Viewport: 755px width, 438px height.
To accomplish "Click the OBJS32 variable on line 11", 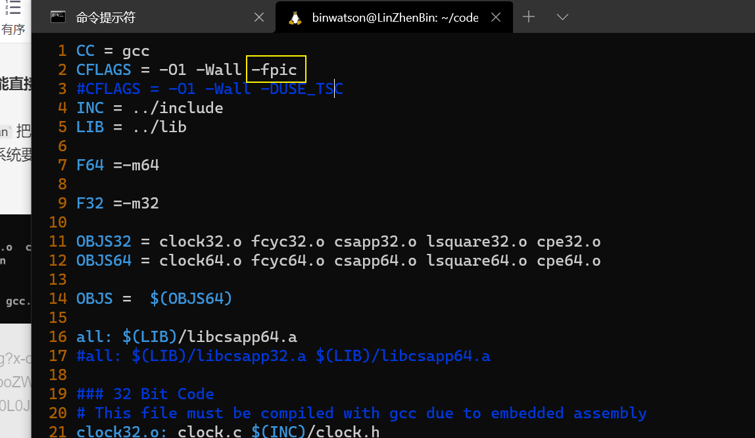I will pos(103,241).
